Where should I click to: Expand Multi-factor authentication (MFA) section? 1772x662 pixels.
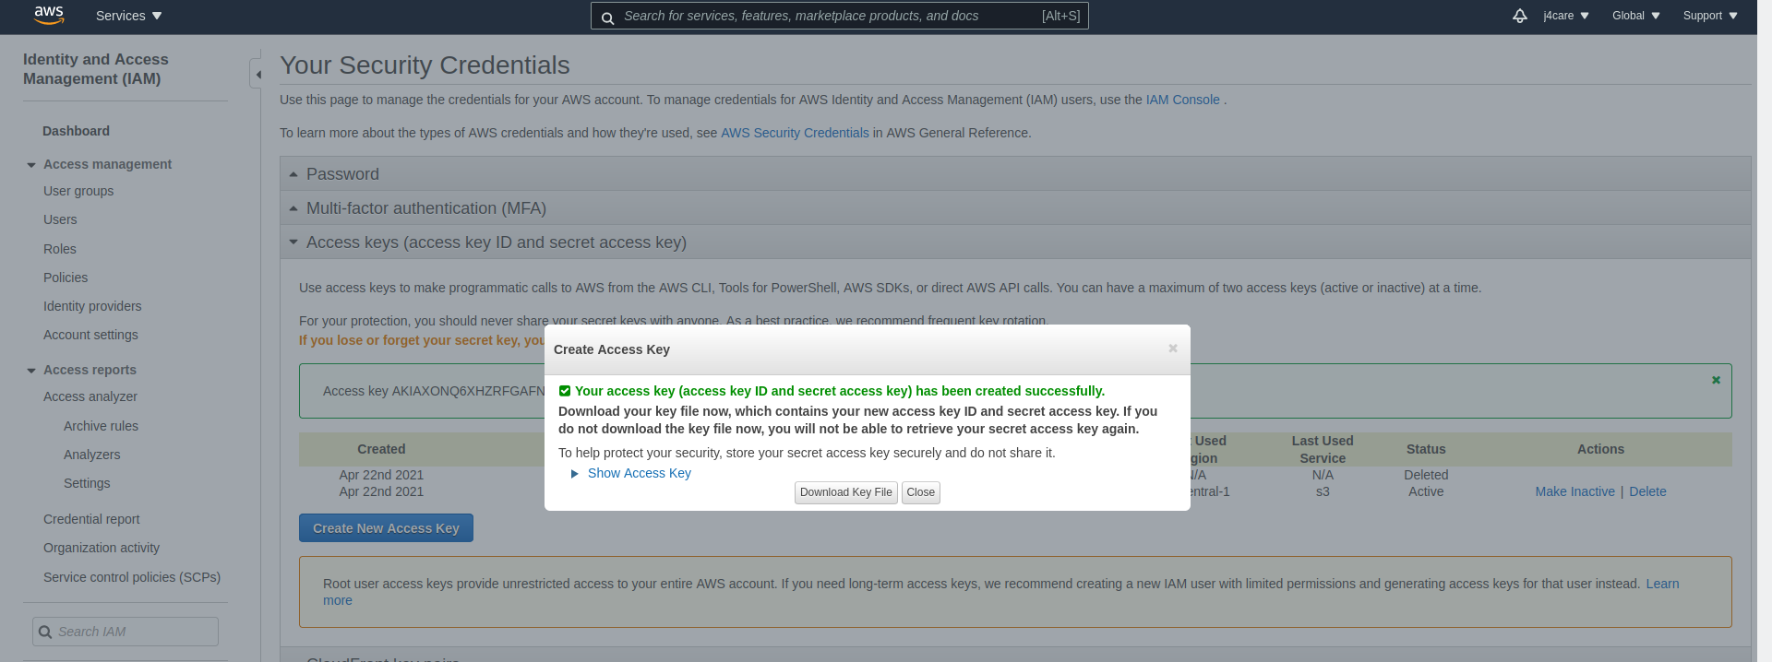pyautogui.click(x=1015, y=207)
